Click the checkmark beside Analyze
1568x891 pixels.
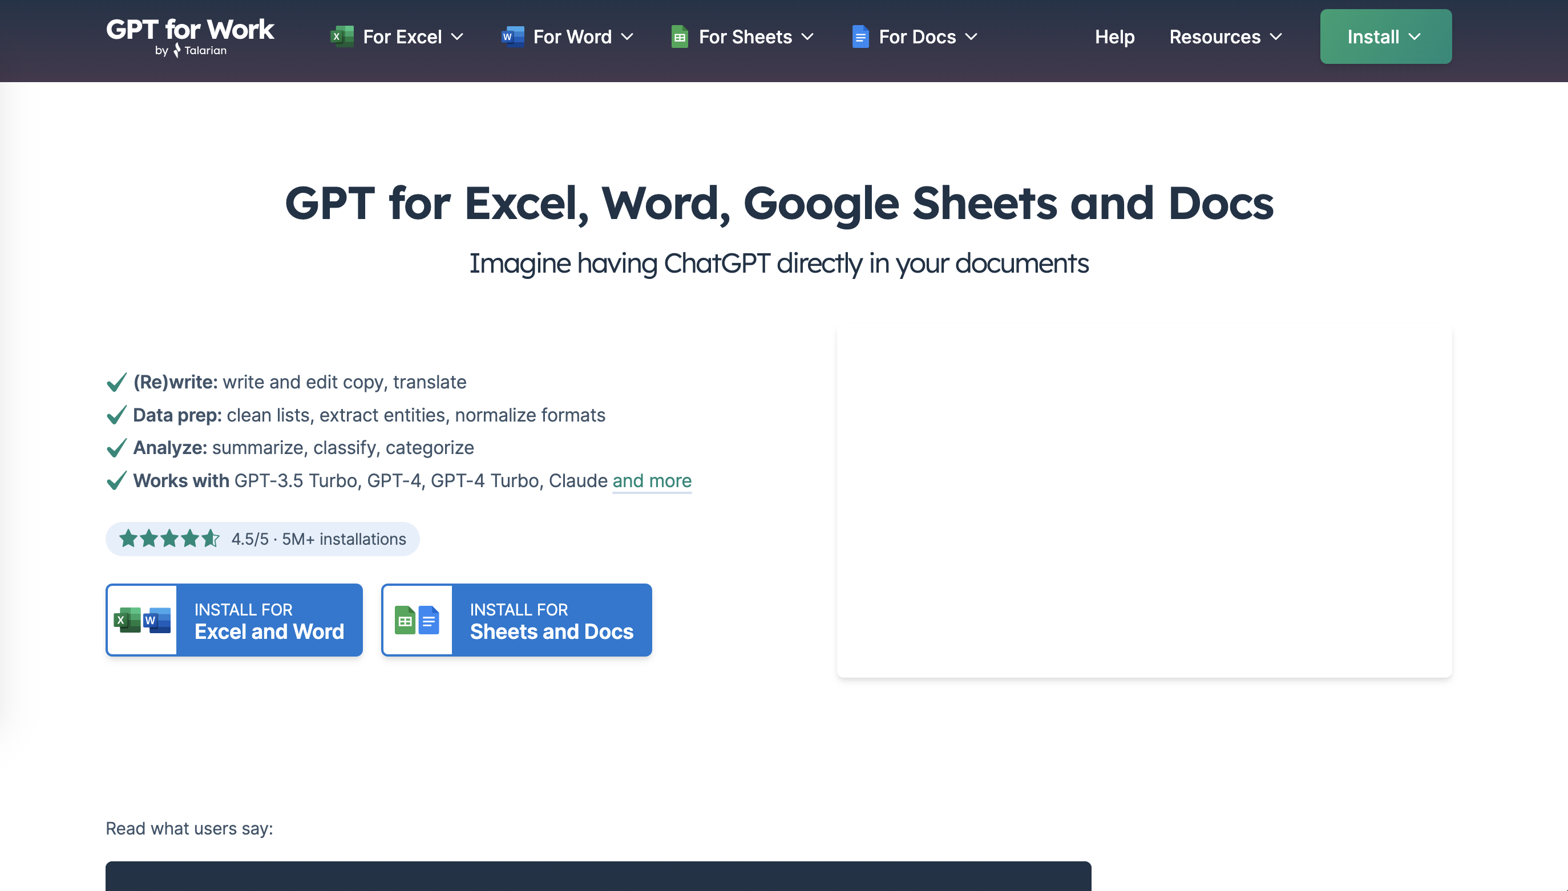tap(116, 448)
